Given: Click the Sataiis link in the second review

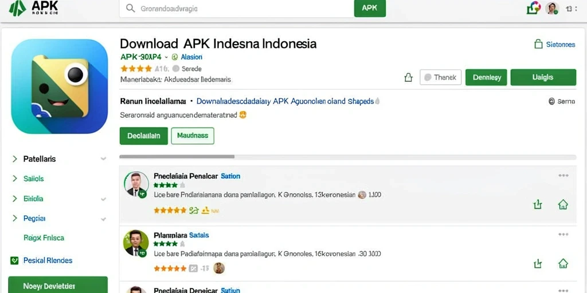Looking at the screenshot, I should click(199, 235).
